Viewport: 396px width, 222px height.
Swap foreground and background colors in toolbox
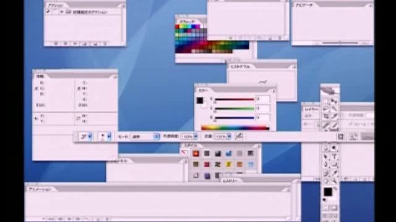tap(335, 188)
